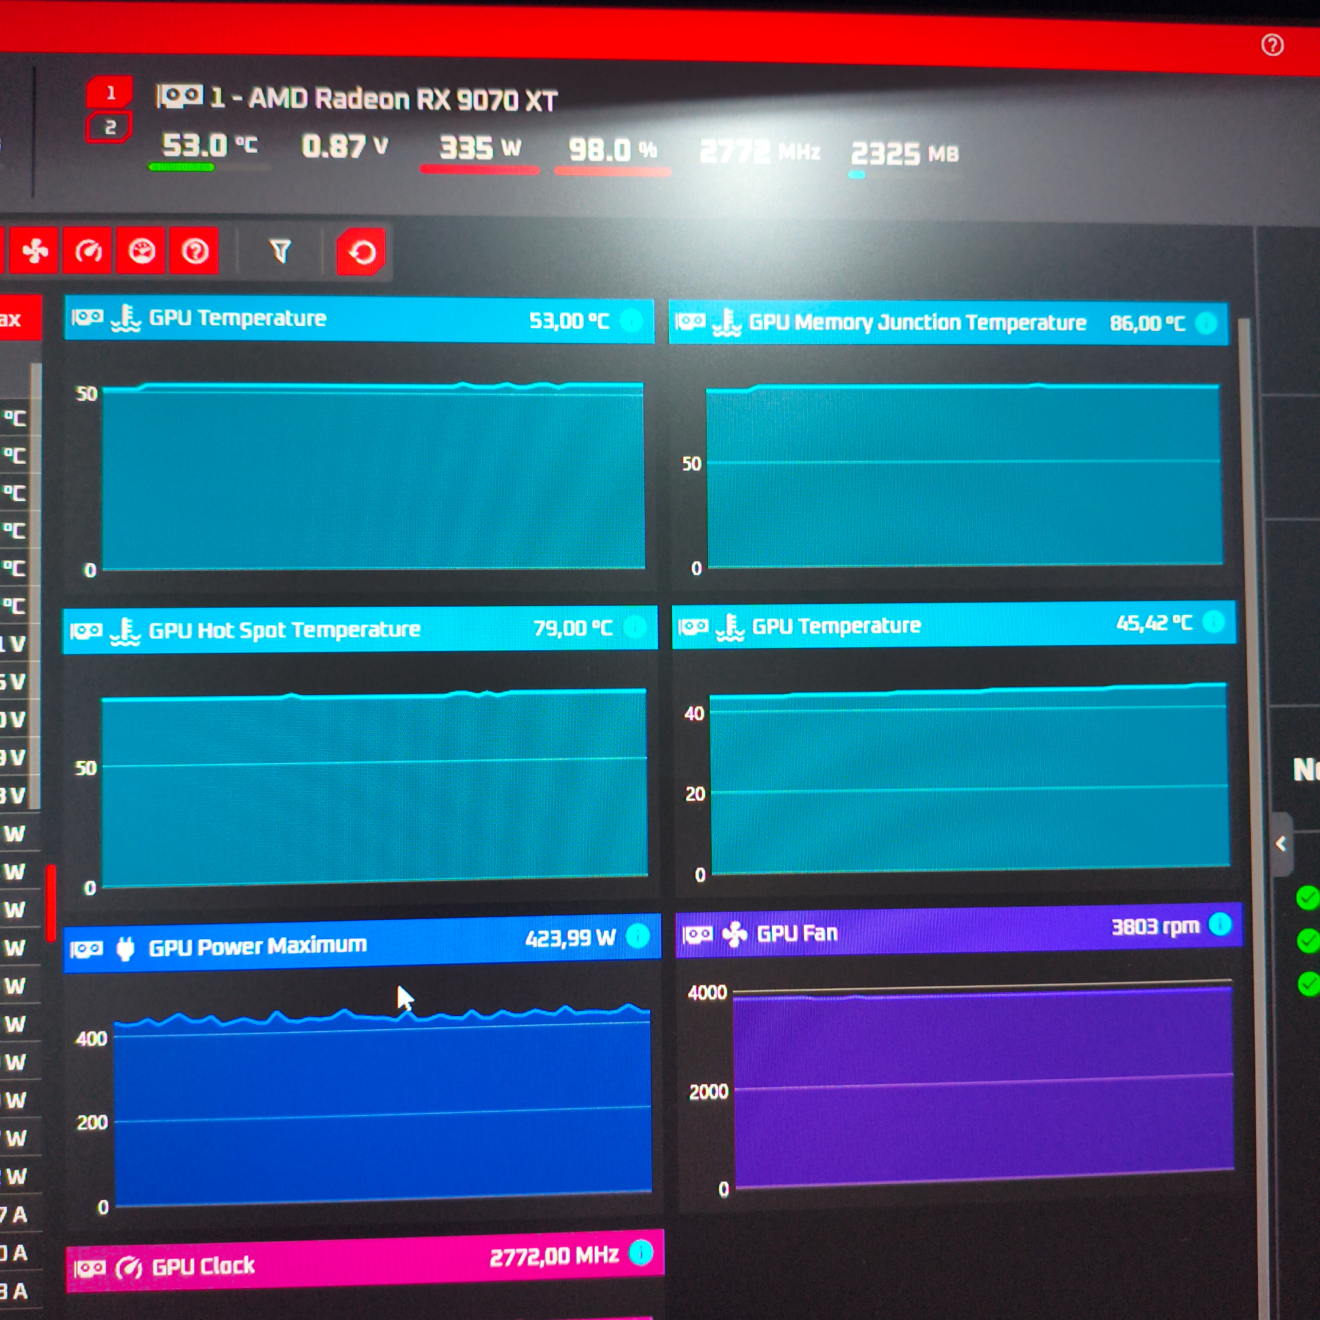Click info circle on GPU Clock panel
Viewport: 1320px width, 1320px height.
(x=641, y=1252)
